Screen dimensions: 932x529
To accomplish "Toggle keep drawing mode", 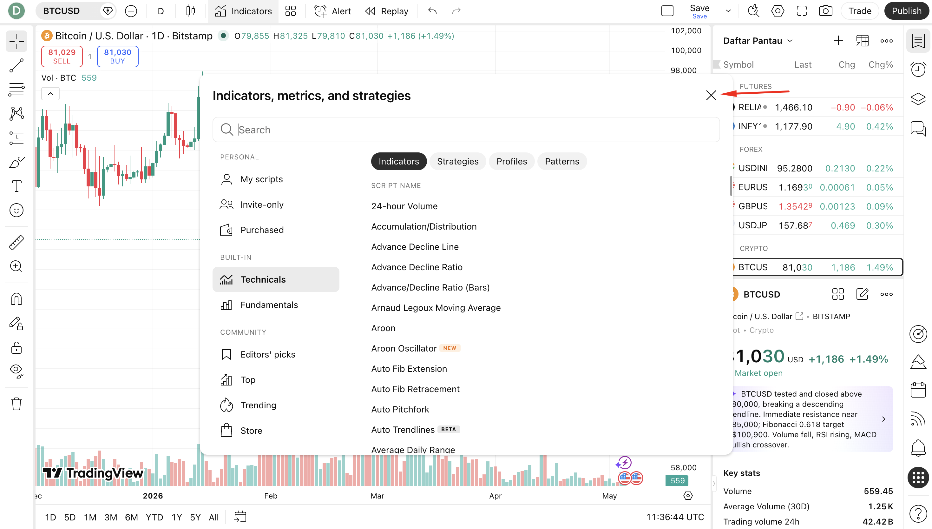I will [16, 323].
